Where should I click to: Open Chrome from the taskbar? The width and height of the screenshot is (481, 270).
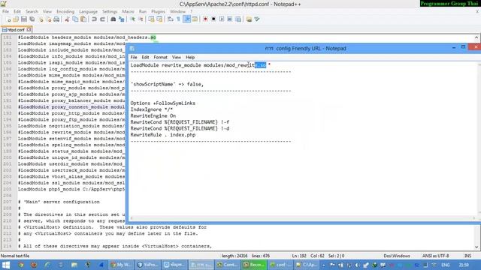coord(21,265)
